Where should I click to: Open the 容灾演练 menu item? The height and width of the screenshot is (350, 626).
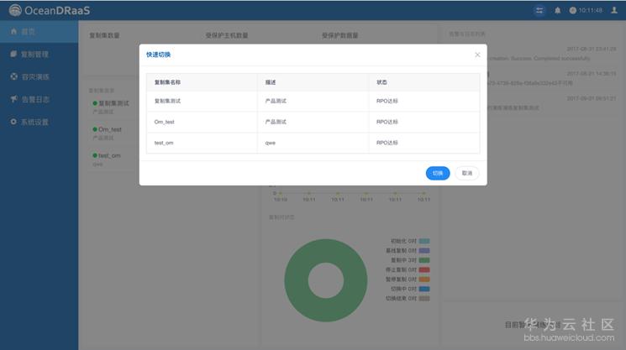click(x=39, y=76)
